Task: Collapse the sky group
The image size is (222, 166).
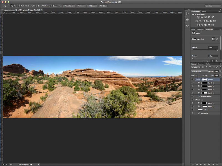Action: tap(196, 100)
